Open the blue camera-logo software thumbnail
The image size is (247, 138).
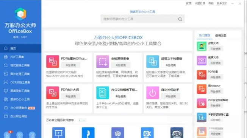(147, 133)
